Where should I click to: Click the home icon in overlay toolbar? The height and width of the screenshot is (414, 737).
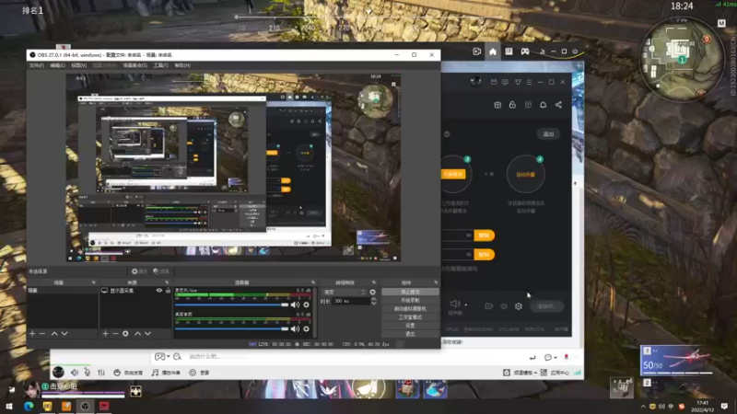(x=493, y=52)
